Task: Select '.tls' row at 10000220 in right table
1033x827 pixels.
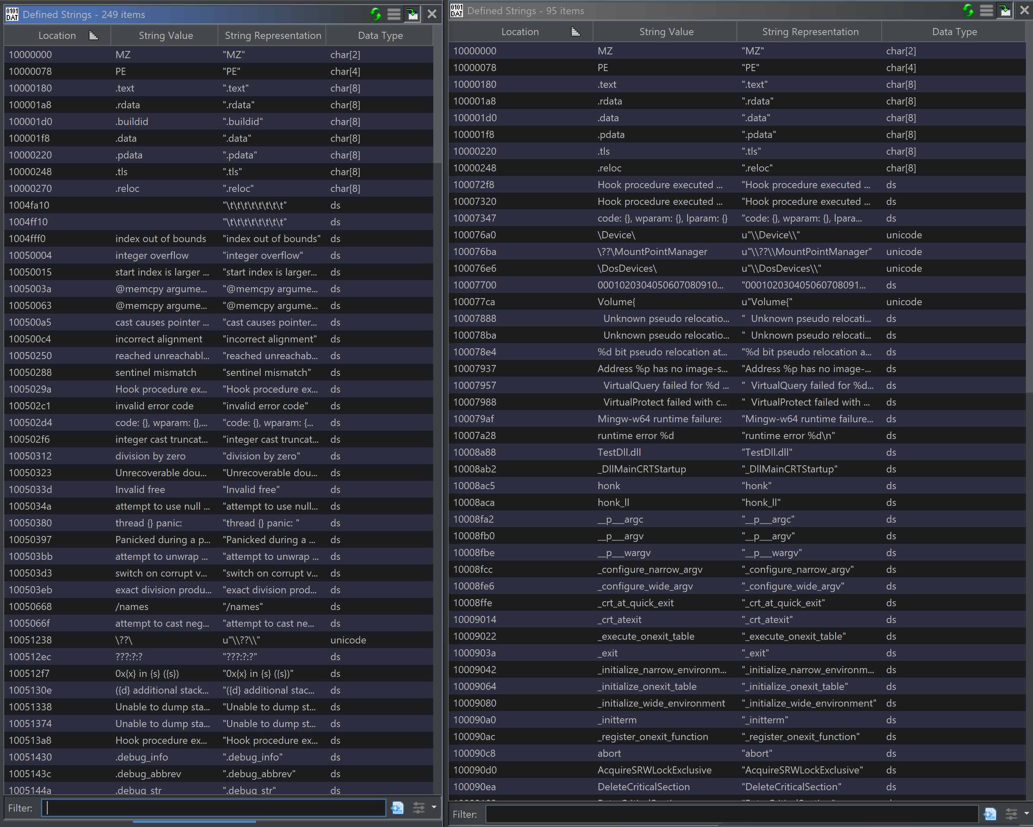Action: (737, 151)
